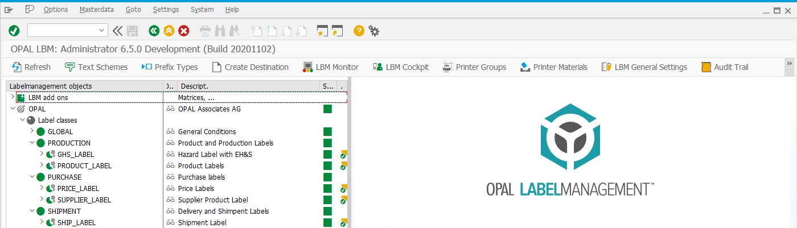Collapse the Label classes node

22,120
